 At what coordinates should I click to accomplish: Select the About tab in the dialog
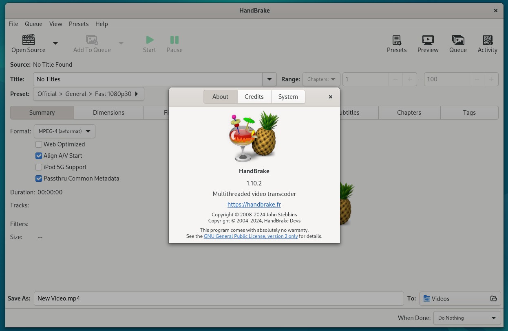pos(220,97)
